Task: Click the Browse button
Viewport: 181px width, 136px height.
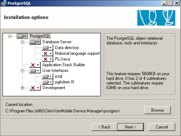Action: tap(157, 110)
